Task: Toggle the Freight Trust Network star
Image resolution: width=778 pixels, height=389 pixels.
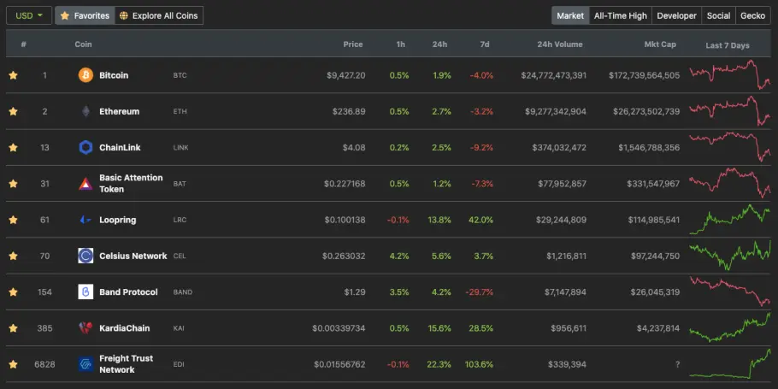Action: point(14,364)
